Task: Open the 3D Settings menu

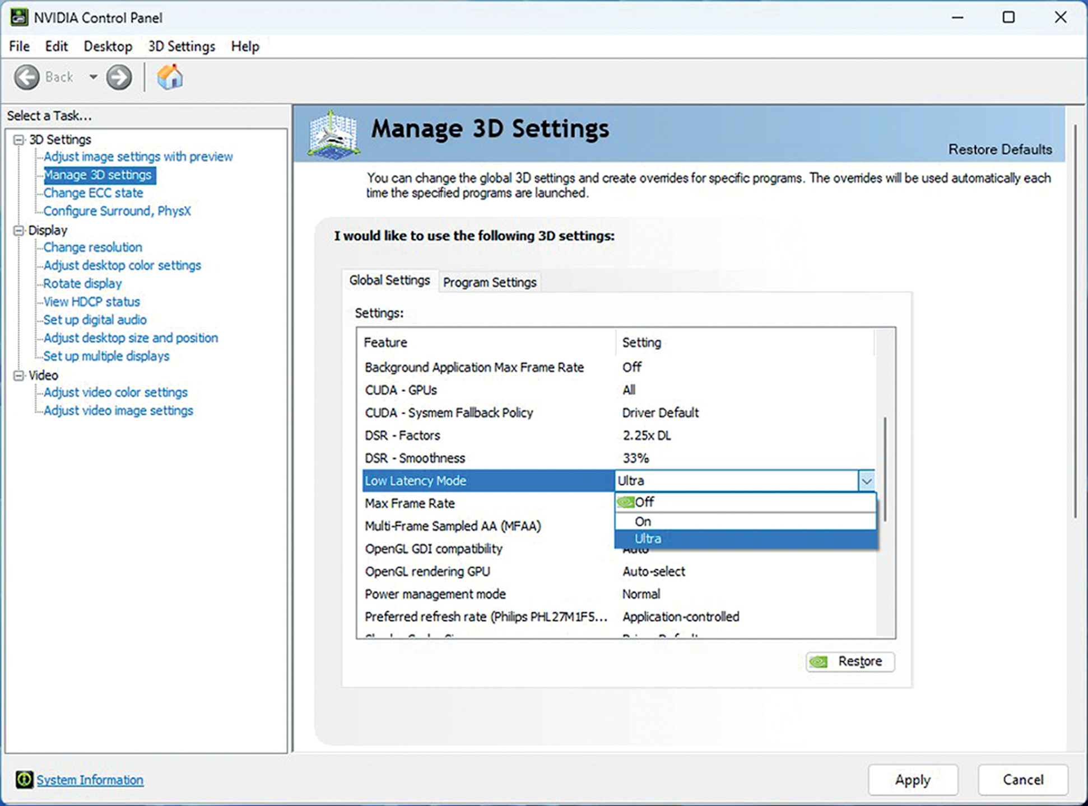Action: [182, 46]
